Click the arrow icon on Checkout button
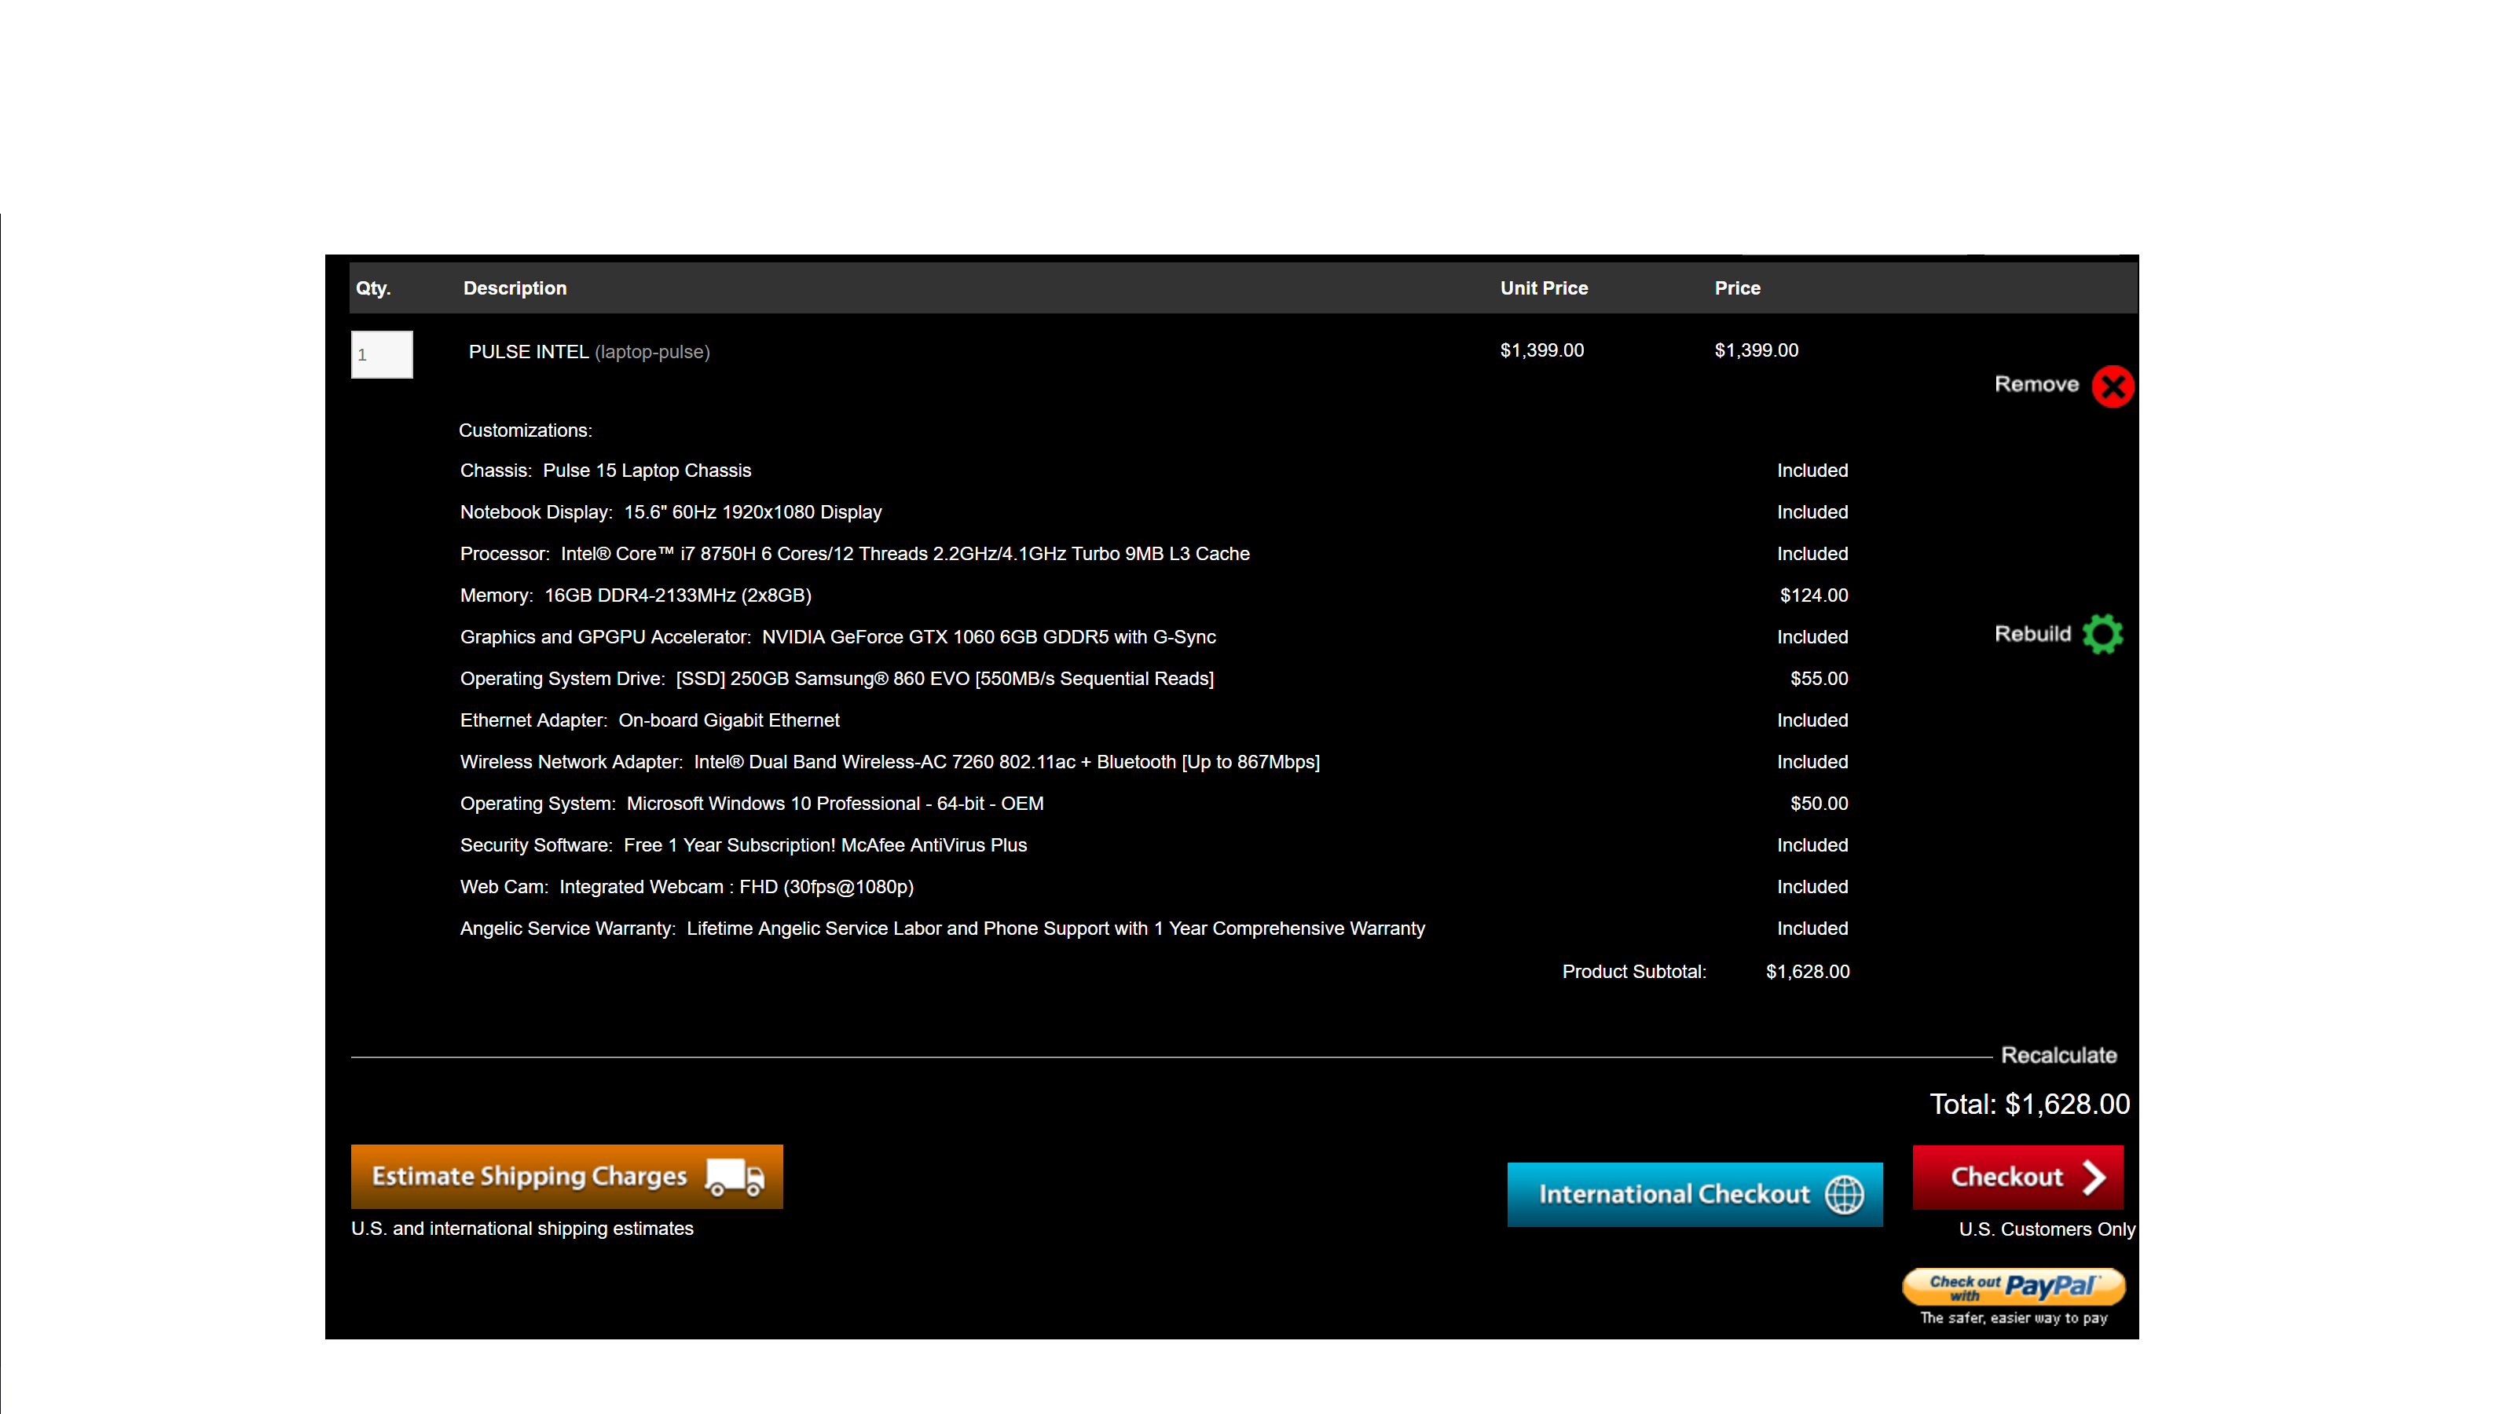The width and height of the screenshot is (2514, 1414). tap(2094, 1178)
